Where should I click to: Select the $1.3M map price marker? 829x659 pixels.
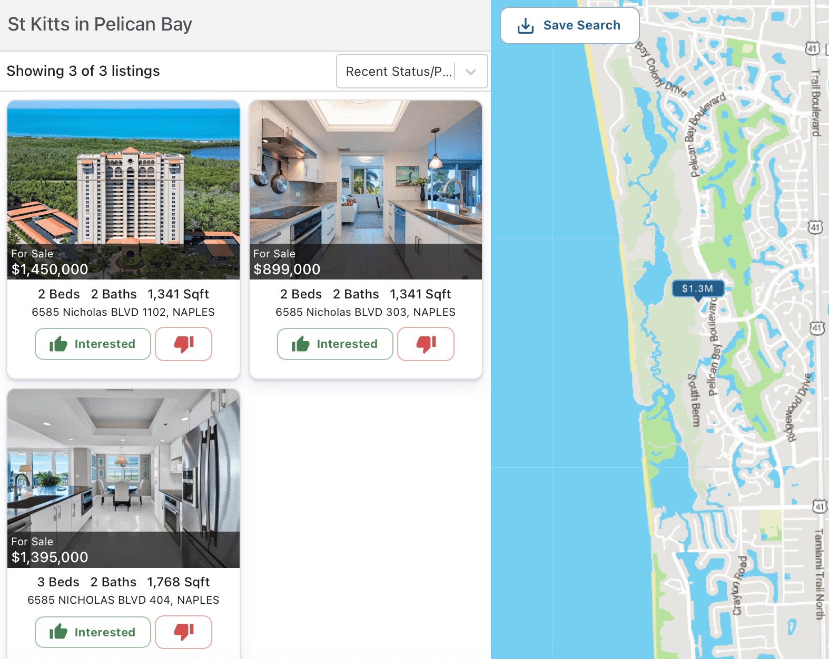[x=698, y=288]
